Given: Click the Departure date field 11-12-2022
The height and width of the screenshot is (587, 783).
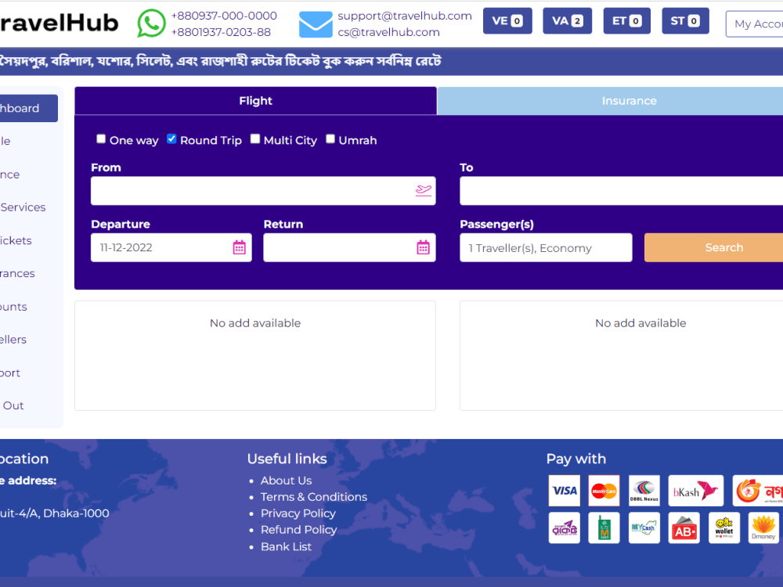Looking at the screenshot, I should (x=171, y=247).
